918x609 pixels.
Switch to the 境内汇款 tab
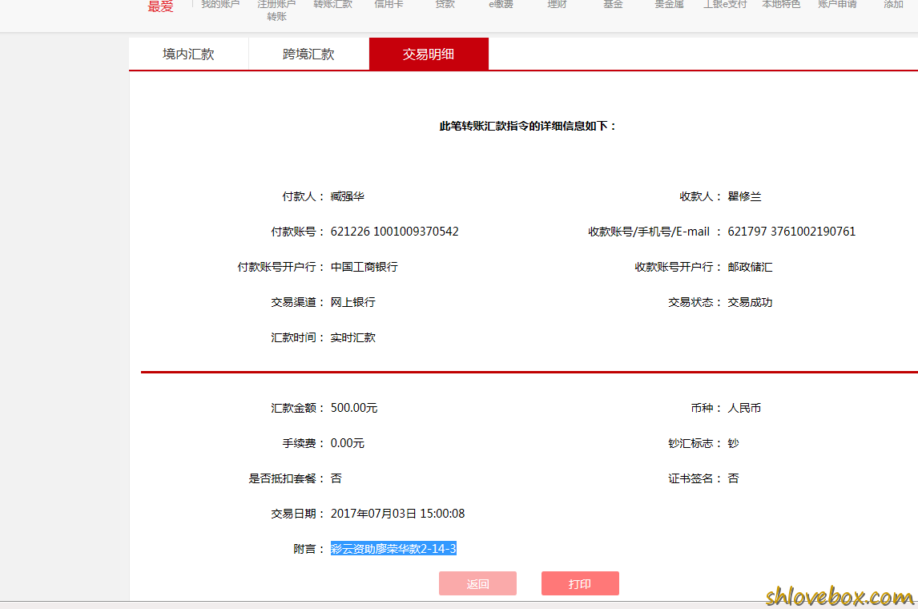(188, 54)
